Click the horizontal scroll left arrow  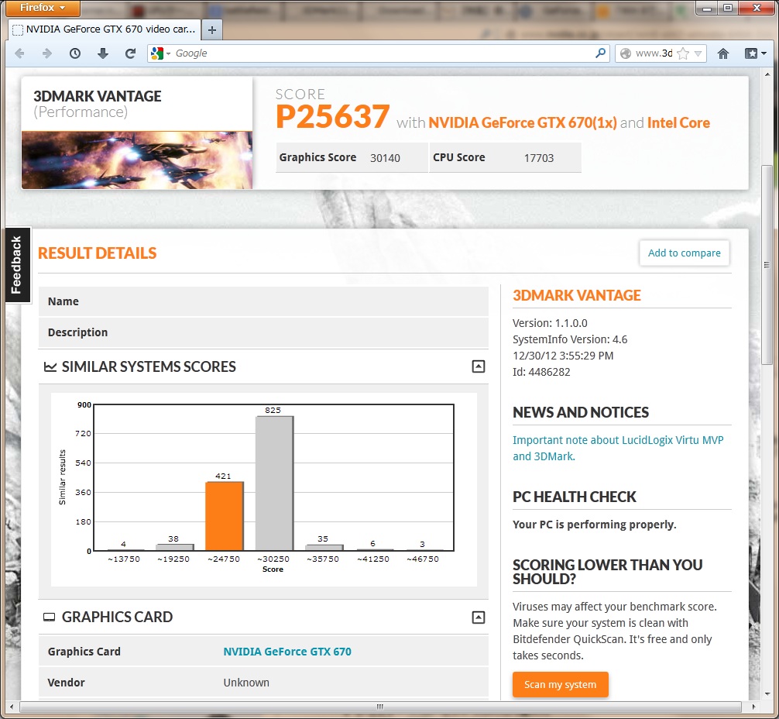pyautogui.click(x=12, y=707)
